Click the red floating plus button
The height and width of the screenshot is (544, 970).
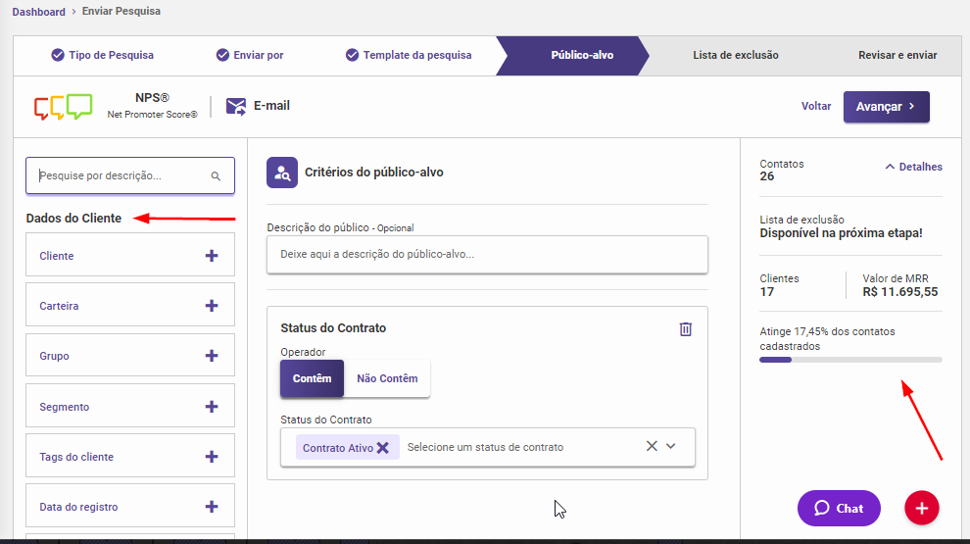(922, 508)
